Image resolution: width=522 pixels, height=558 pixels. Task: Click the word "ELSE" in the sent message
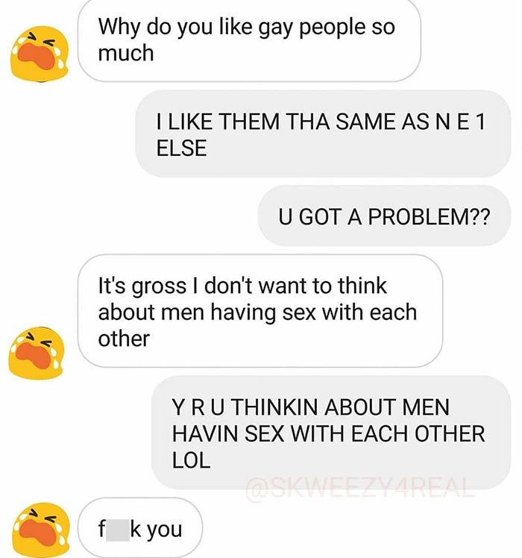[181, 148]
